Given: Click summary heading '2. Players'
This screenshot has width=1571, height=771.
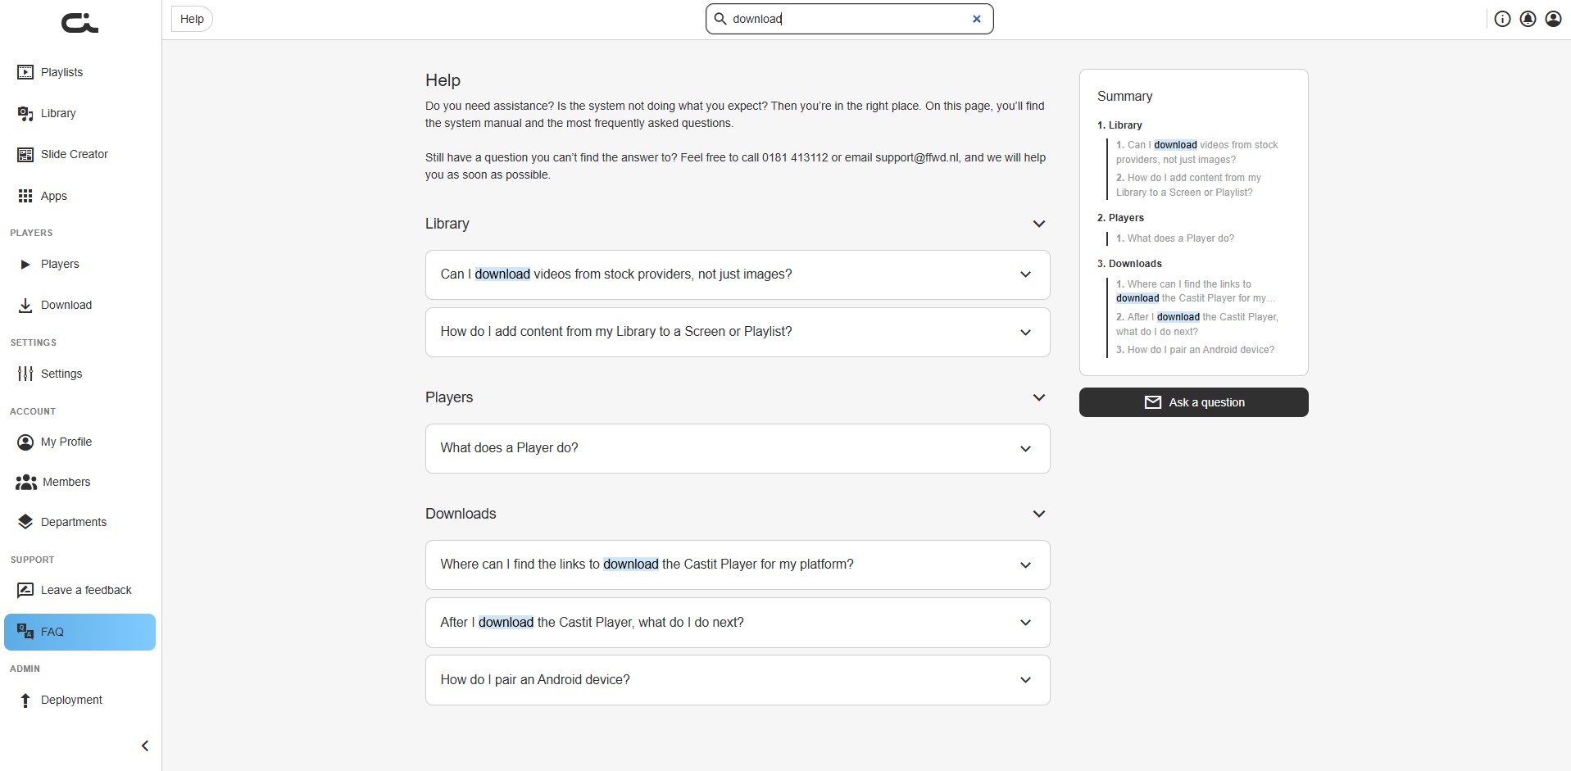Looking at the screenshot, I should (x=1120, y=218).
